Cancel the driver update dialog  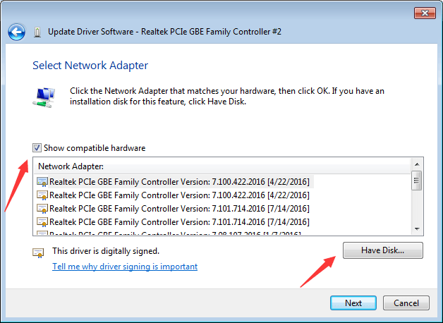406,303
